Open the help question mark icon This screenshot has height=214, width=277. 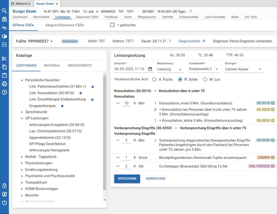(4, 92)
